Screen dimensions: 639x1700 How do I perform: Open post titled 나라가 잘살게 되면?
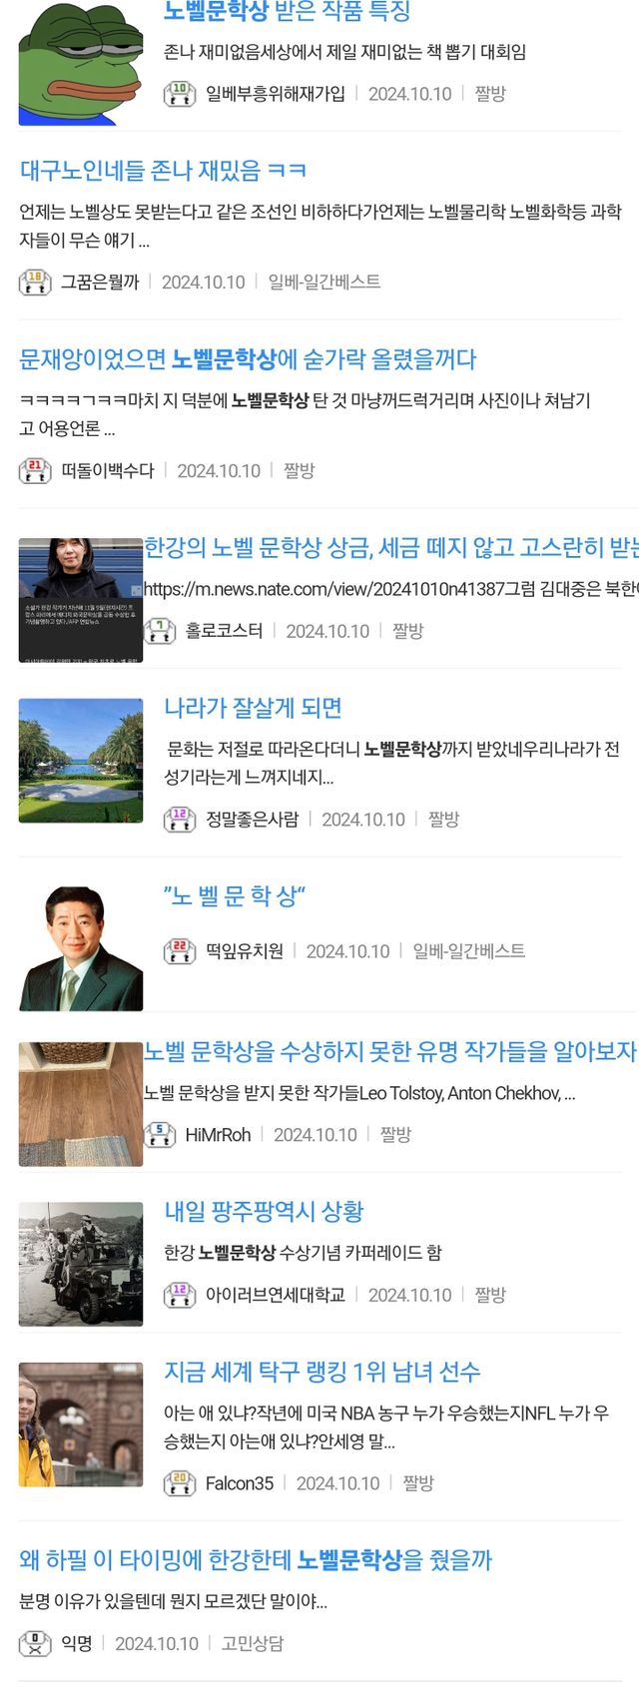tap(253, 708)
